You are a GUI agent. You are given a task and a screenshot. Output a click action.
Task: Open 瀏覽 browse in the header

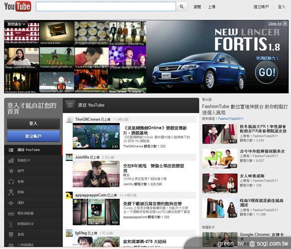197,7
